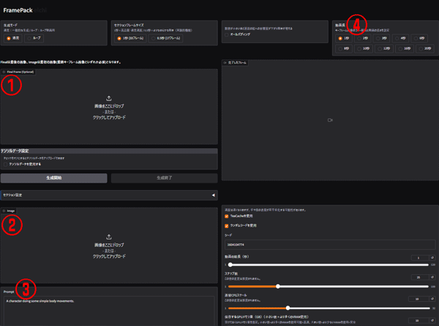Click the 生成終了 button

165,178
